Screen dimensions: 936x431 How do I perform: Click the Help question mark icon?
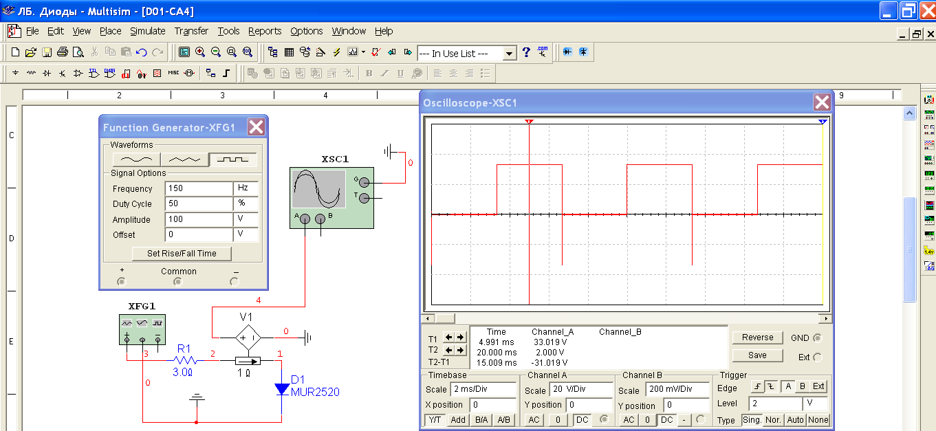(x=526, y=52)
